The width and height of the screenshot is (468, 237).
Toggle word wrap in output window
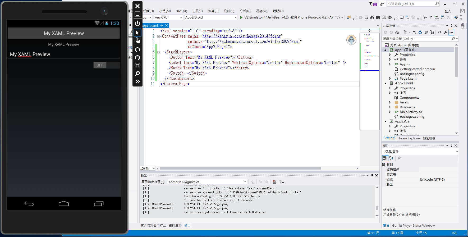click(282, 182)
